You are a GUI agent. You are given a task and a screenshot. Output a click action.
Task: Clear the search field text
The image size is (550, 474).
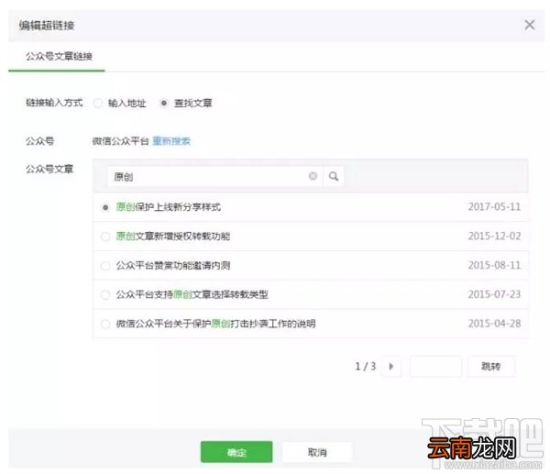[313, 176]
